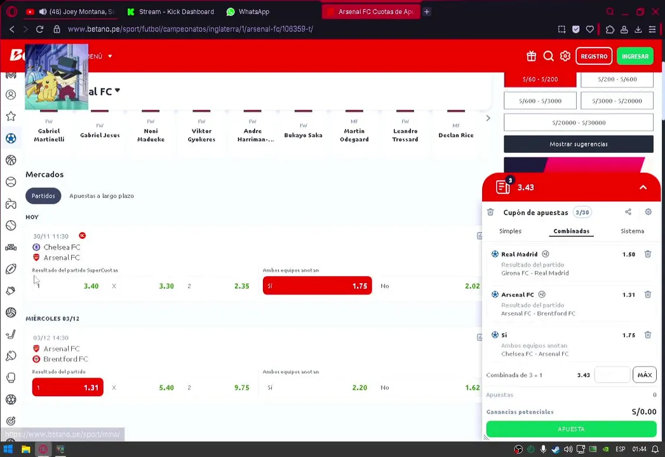This screenshot has width=665, height=457.
Task: Open browser downloads icon
Action: (638, 29)
